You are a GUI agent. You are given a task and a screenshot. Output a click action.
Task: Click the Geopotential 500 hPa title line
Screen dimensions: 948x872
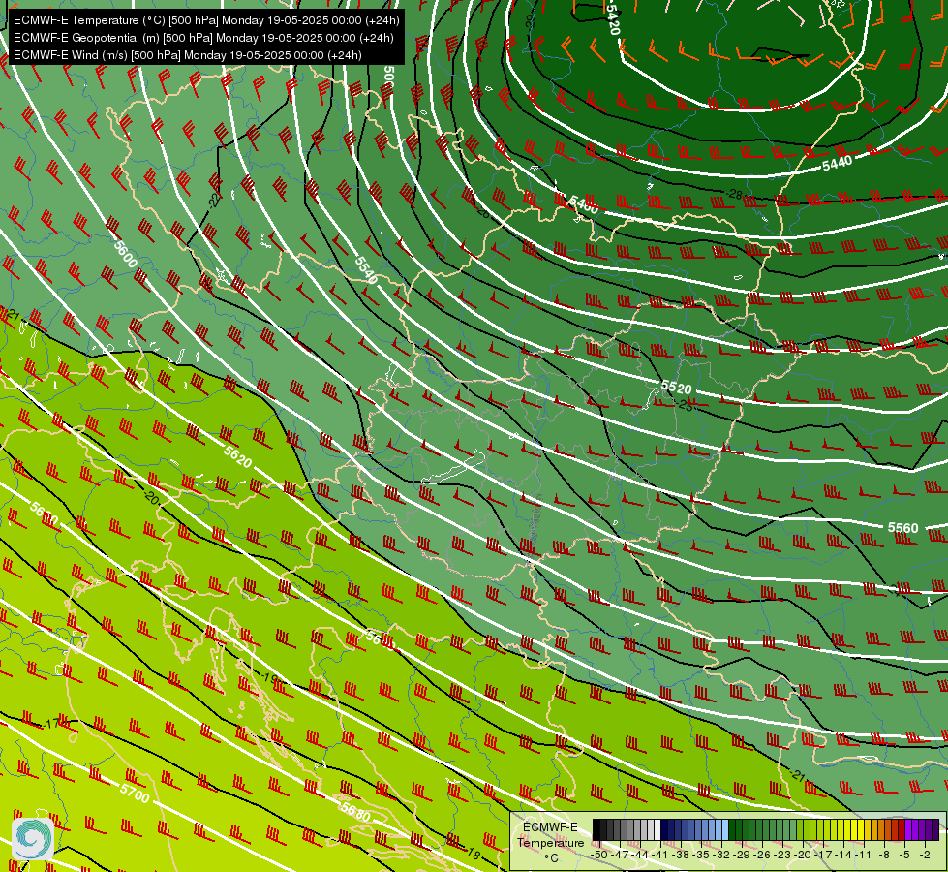pyautogui.click(x=203, y=38)
